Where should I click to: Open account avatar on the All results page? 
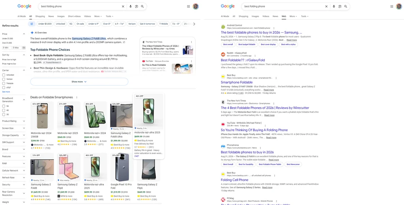tap(196, 6)
